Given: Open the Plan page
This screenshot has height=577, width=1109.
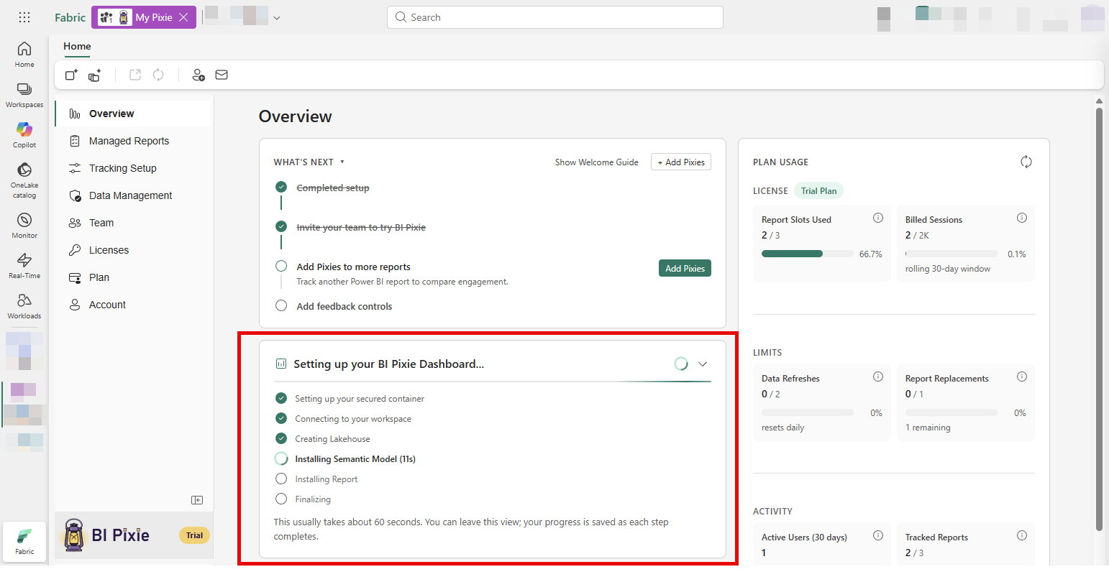Looking at the screenshot, I should click(133, 277).
